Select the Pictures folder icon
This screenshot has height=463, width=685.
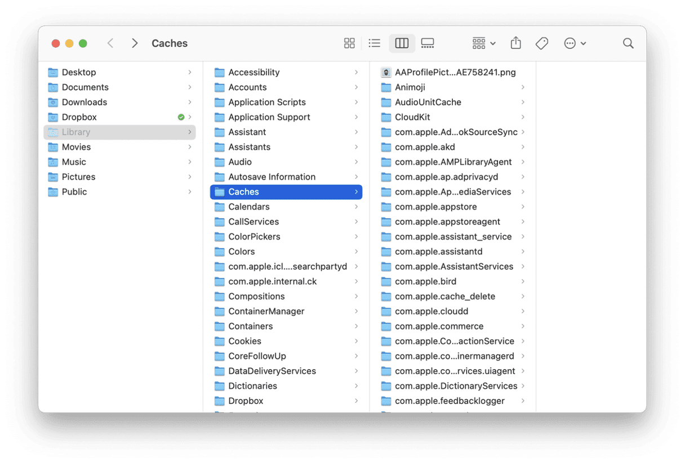tap(53, 177)
